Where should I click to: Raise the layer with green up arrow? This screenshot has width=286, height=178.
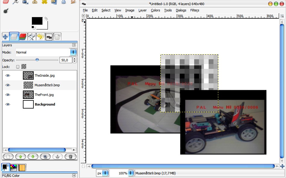click(20, 156)
